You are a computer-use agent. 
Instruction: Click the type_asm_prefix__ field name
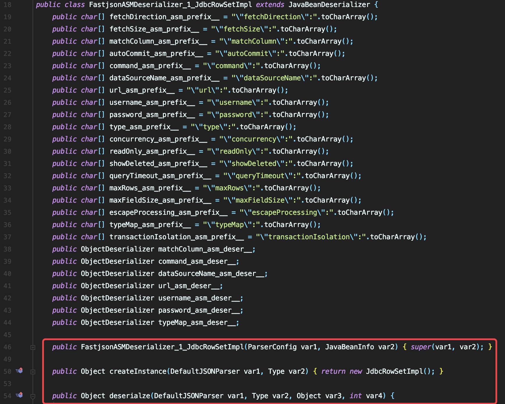click(x=144, y=127)
